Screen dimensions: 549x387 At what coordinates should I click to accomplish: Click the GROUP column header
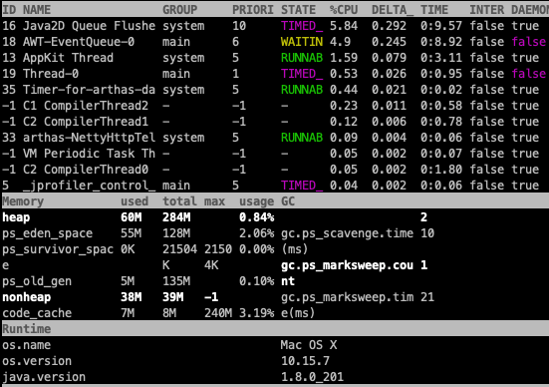[x=179, y=10]
